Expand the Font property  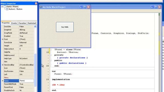pos(3,39)
